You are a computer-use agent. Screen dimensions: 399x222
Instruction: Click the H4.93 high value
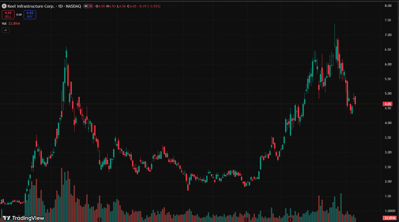click(x=111, y=6)
